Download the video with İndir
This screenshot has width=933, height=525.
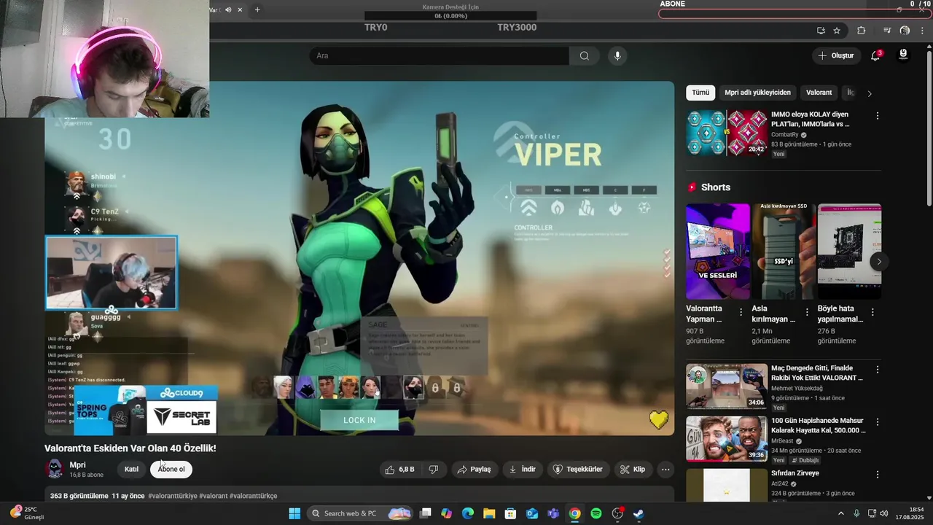tap(522, 470)
